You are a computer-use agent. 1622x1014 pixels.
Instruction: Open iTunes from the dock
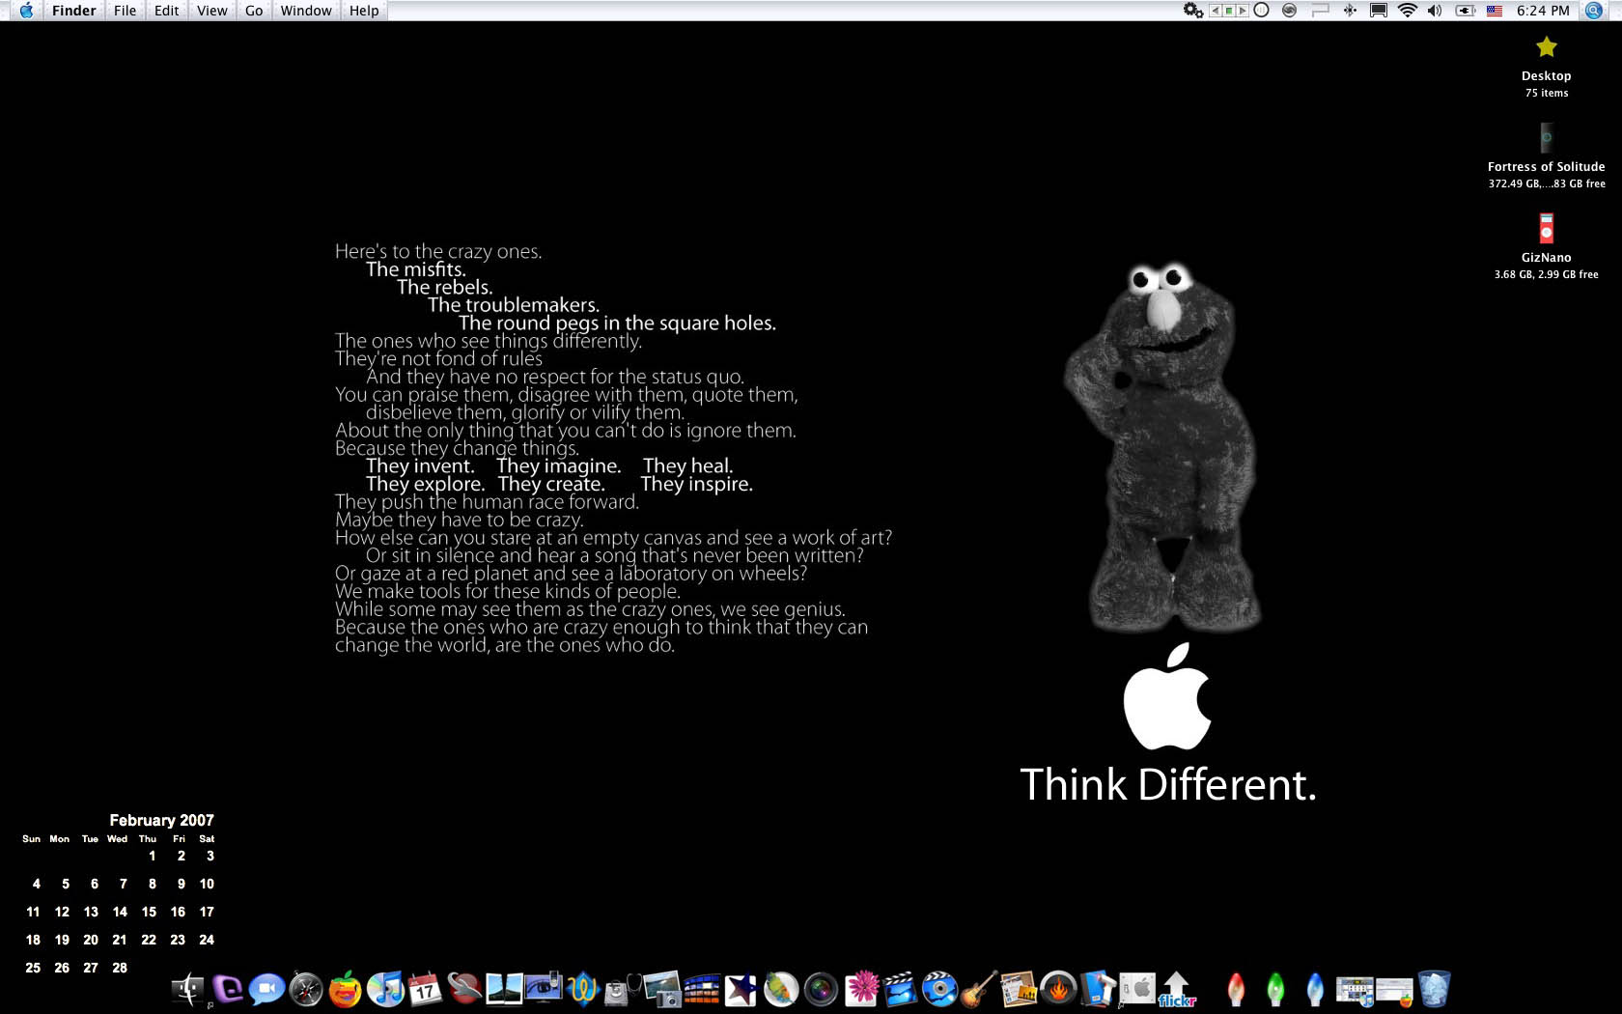(x=385, y=989)
